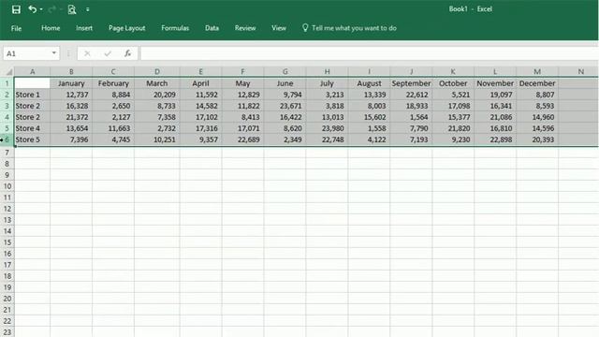The height and width of the screenshot is (337, 599).
Task: Select column G header
Action: pos(285,71)
